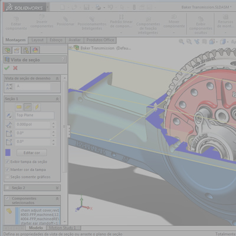This screenshot has height=236, width=236.
Task: Enable Seção somente gráficos checkbox
Action: click(7, 177)
